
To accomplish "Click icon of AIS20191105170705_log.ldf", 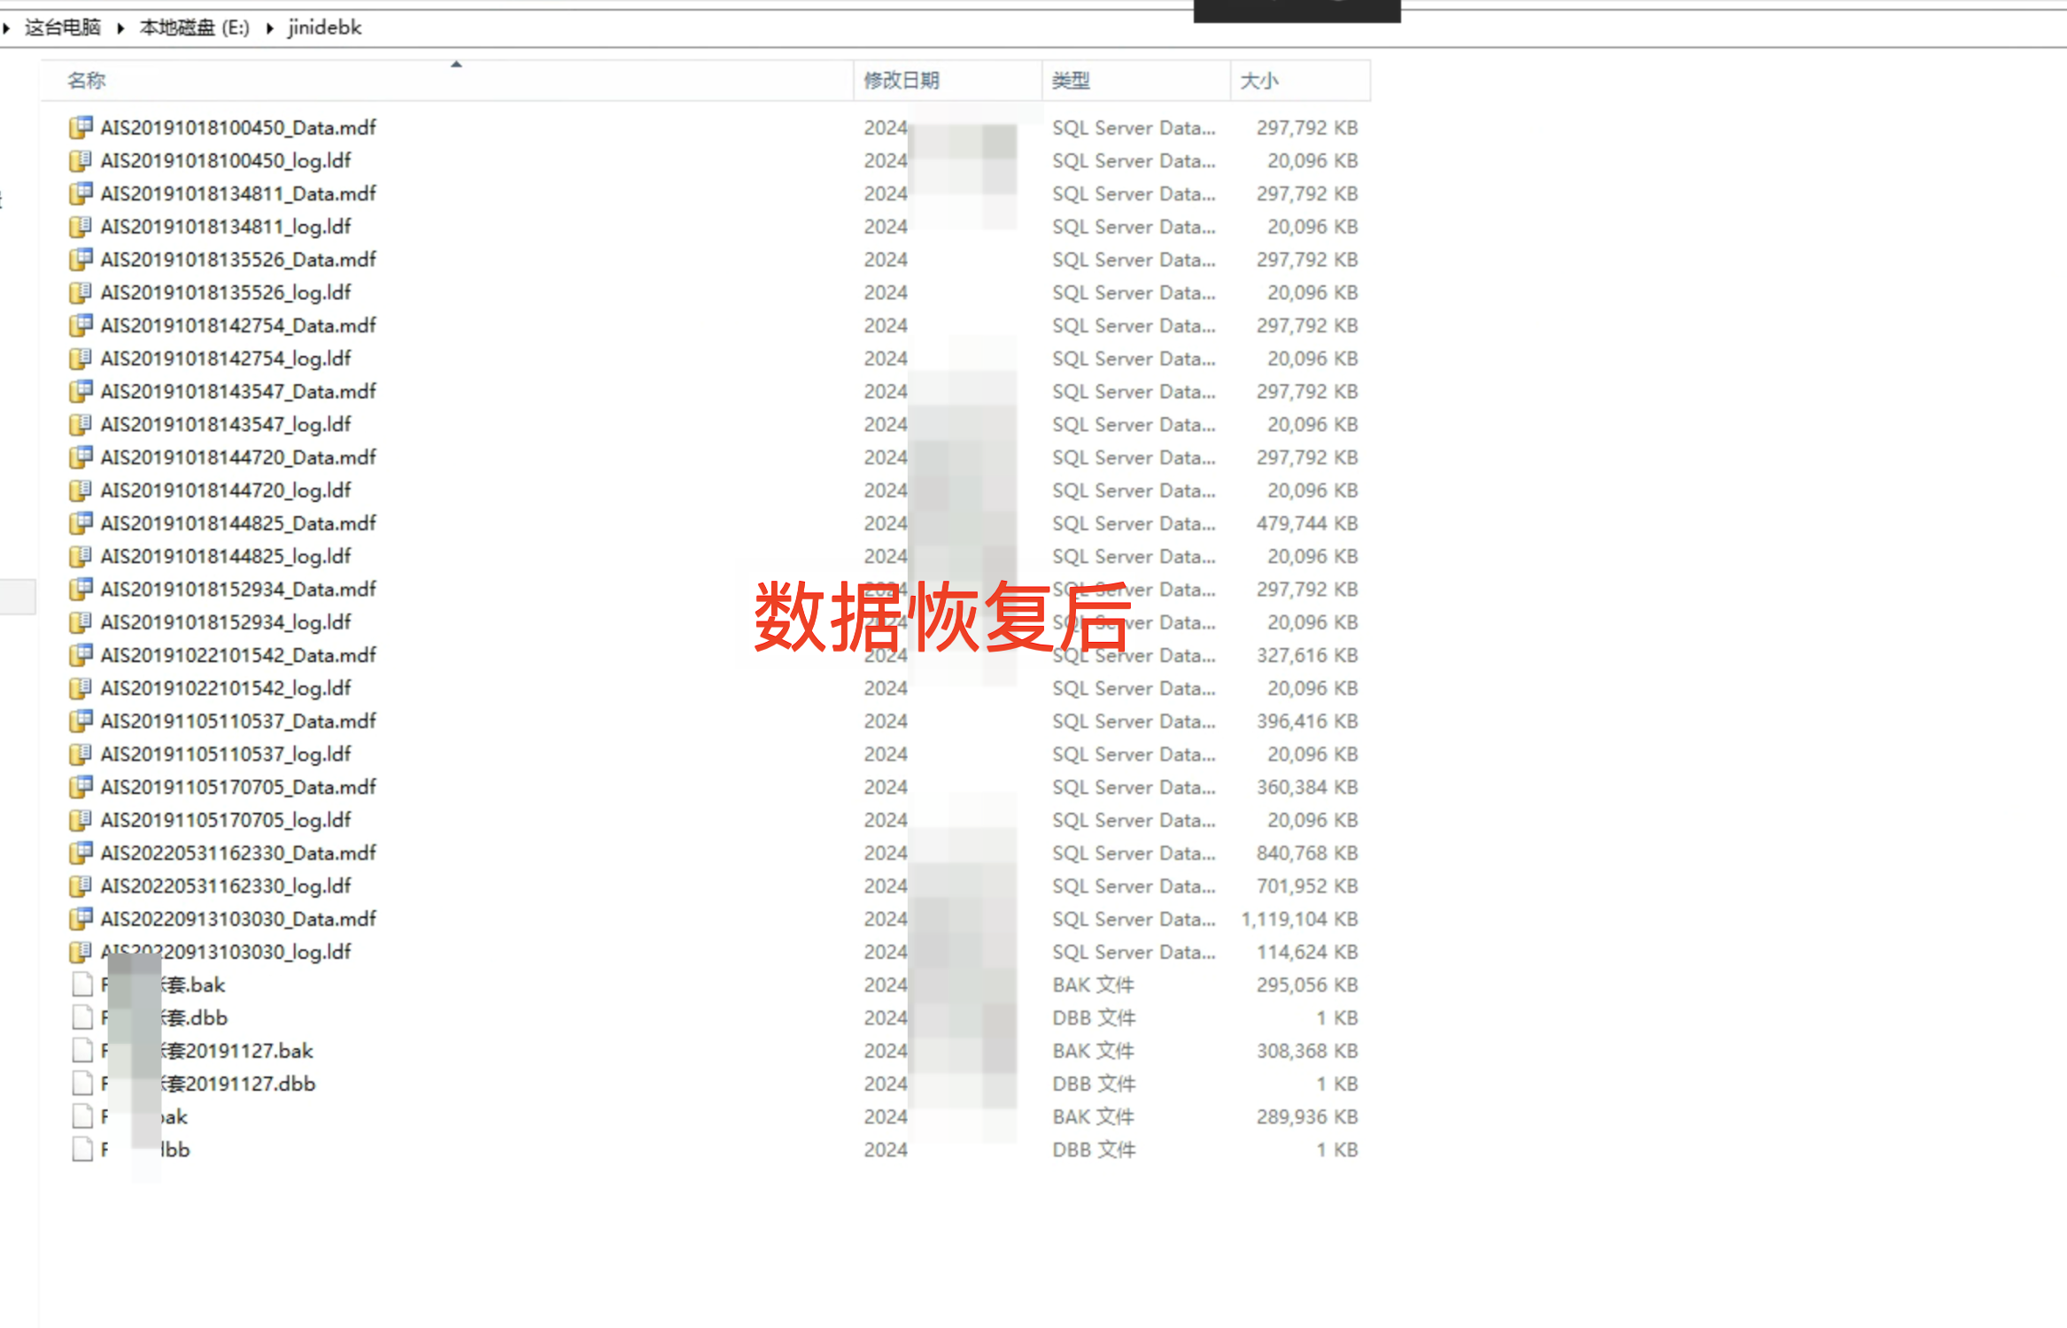I will (81, 820).
